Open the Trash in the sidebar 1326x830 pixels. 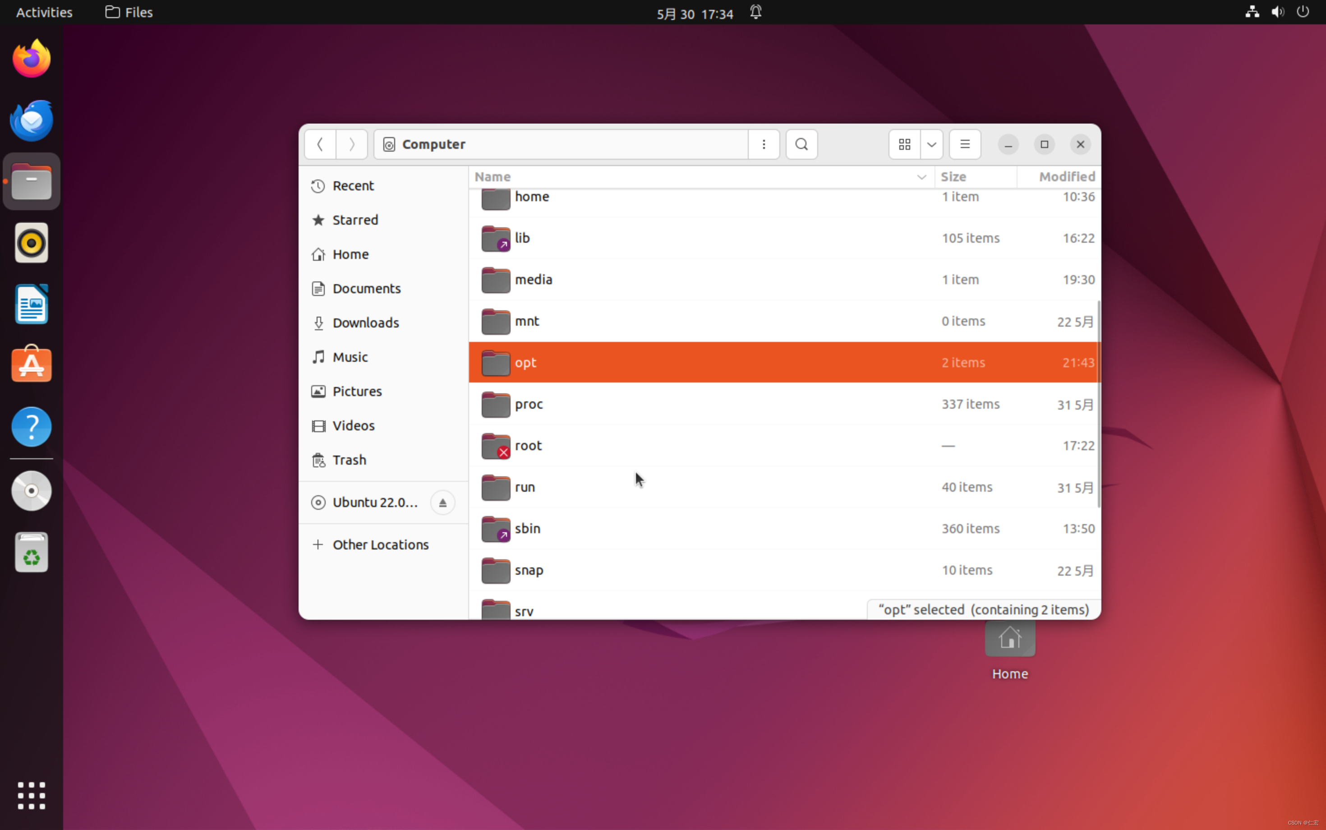pyautogui.click(x=350, y=460)
